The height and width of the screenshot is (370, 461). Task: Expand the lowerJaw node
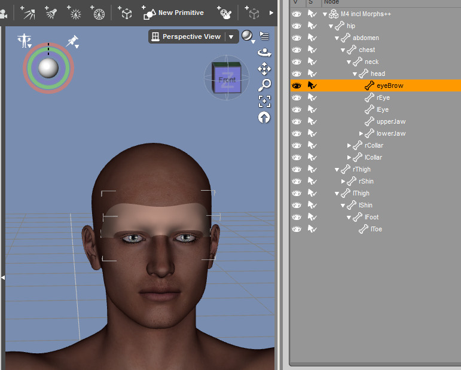[x=361, y=133]
